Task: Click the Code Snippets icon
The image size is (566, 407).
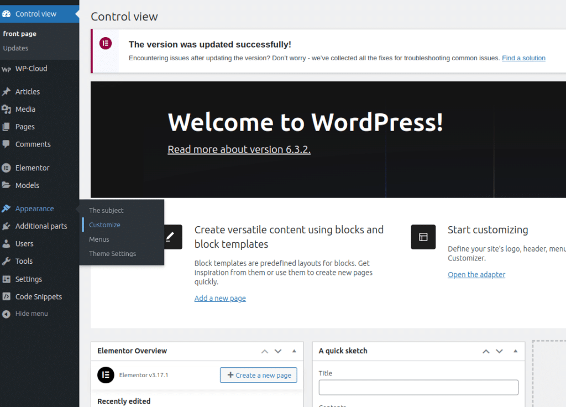Action: point(6,297)
